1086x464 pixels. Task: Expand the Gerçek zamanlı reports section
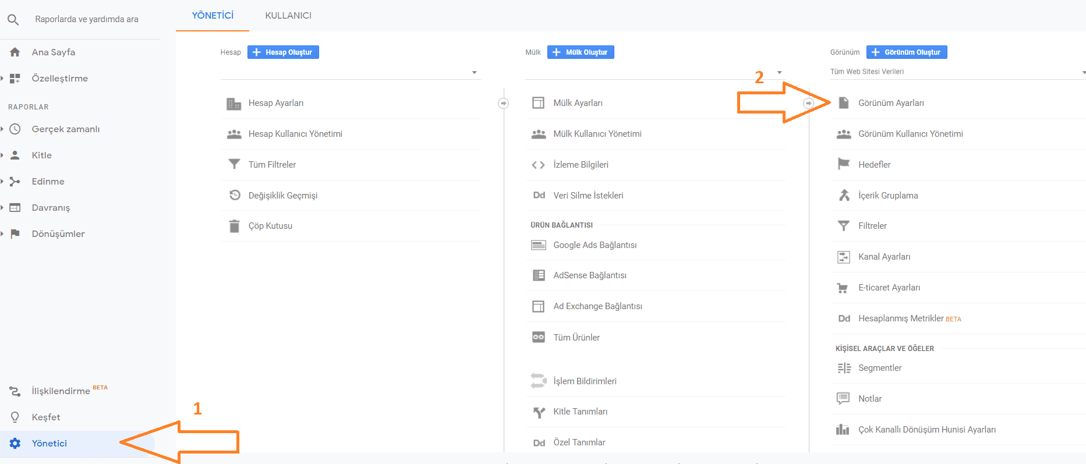click(x=65, y=129)
